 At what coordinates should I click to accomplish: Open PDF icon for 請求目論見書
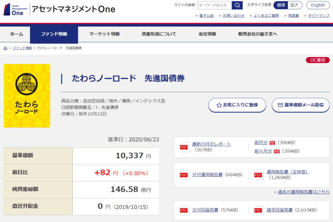[x=259, y=210]
